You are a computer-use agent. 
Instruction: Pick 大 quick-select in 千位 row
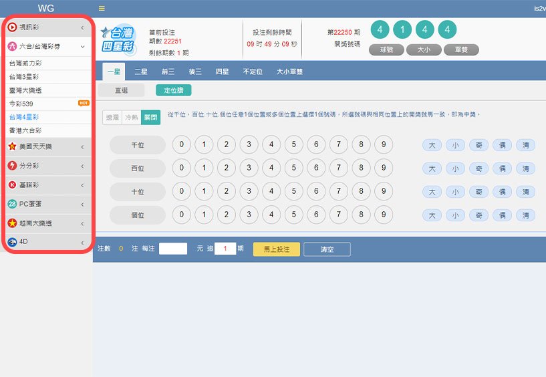(x=432, y=145)
